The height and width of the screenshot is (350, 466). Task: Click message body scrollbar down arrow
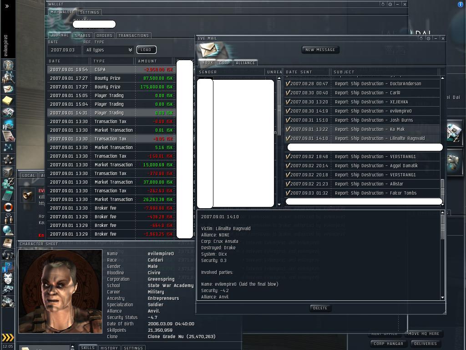pos(442,297)
